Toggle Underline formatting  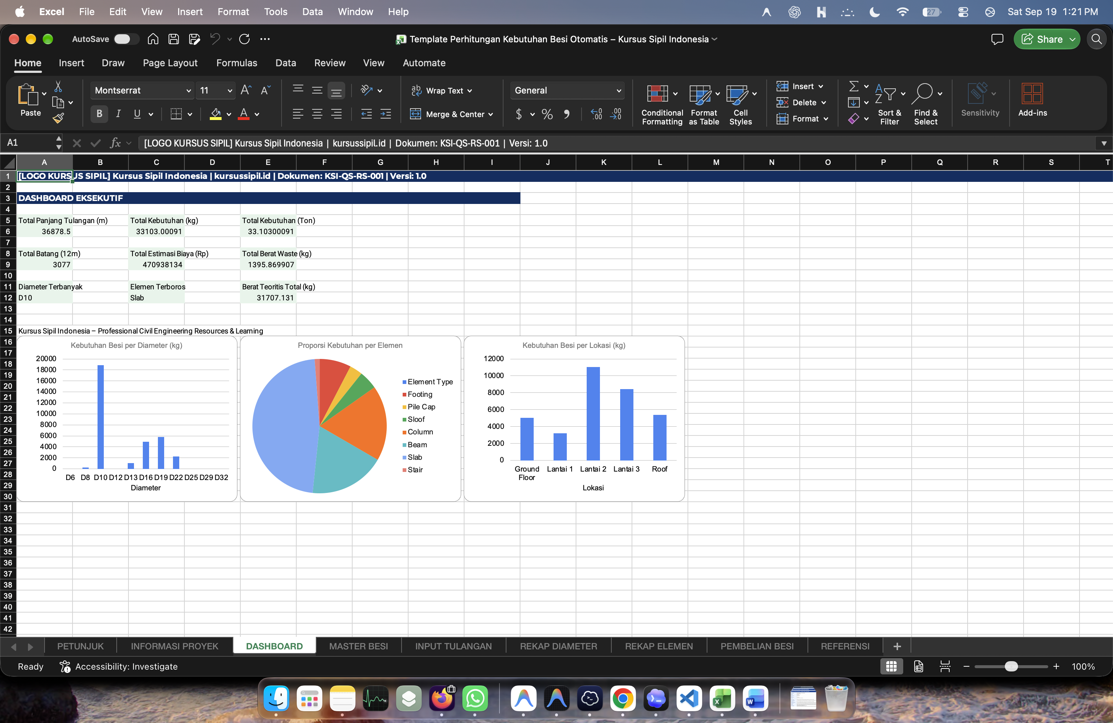pos(137,114)
